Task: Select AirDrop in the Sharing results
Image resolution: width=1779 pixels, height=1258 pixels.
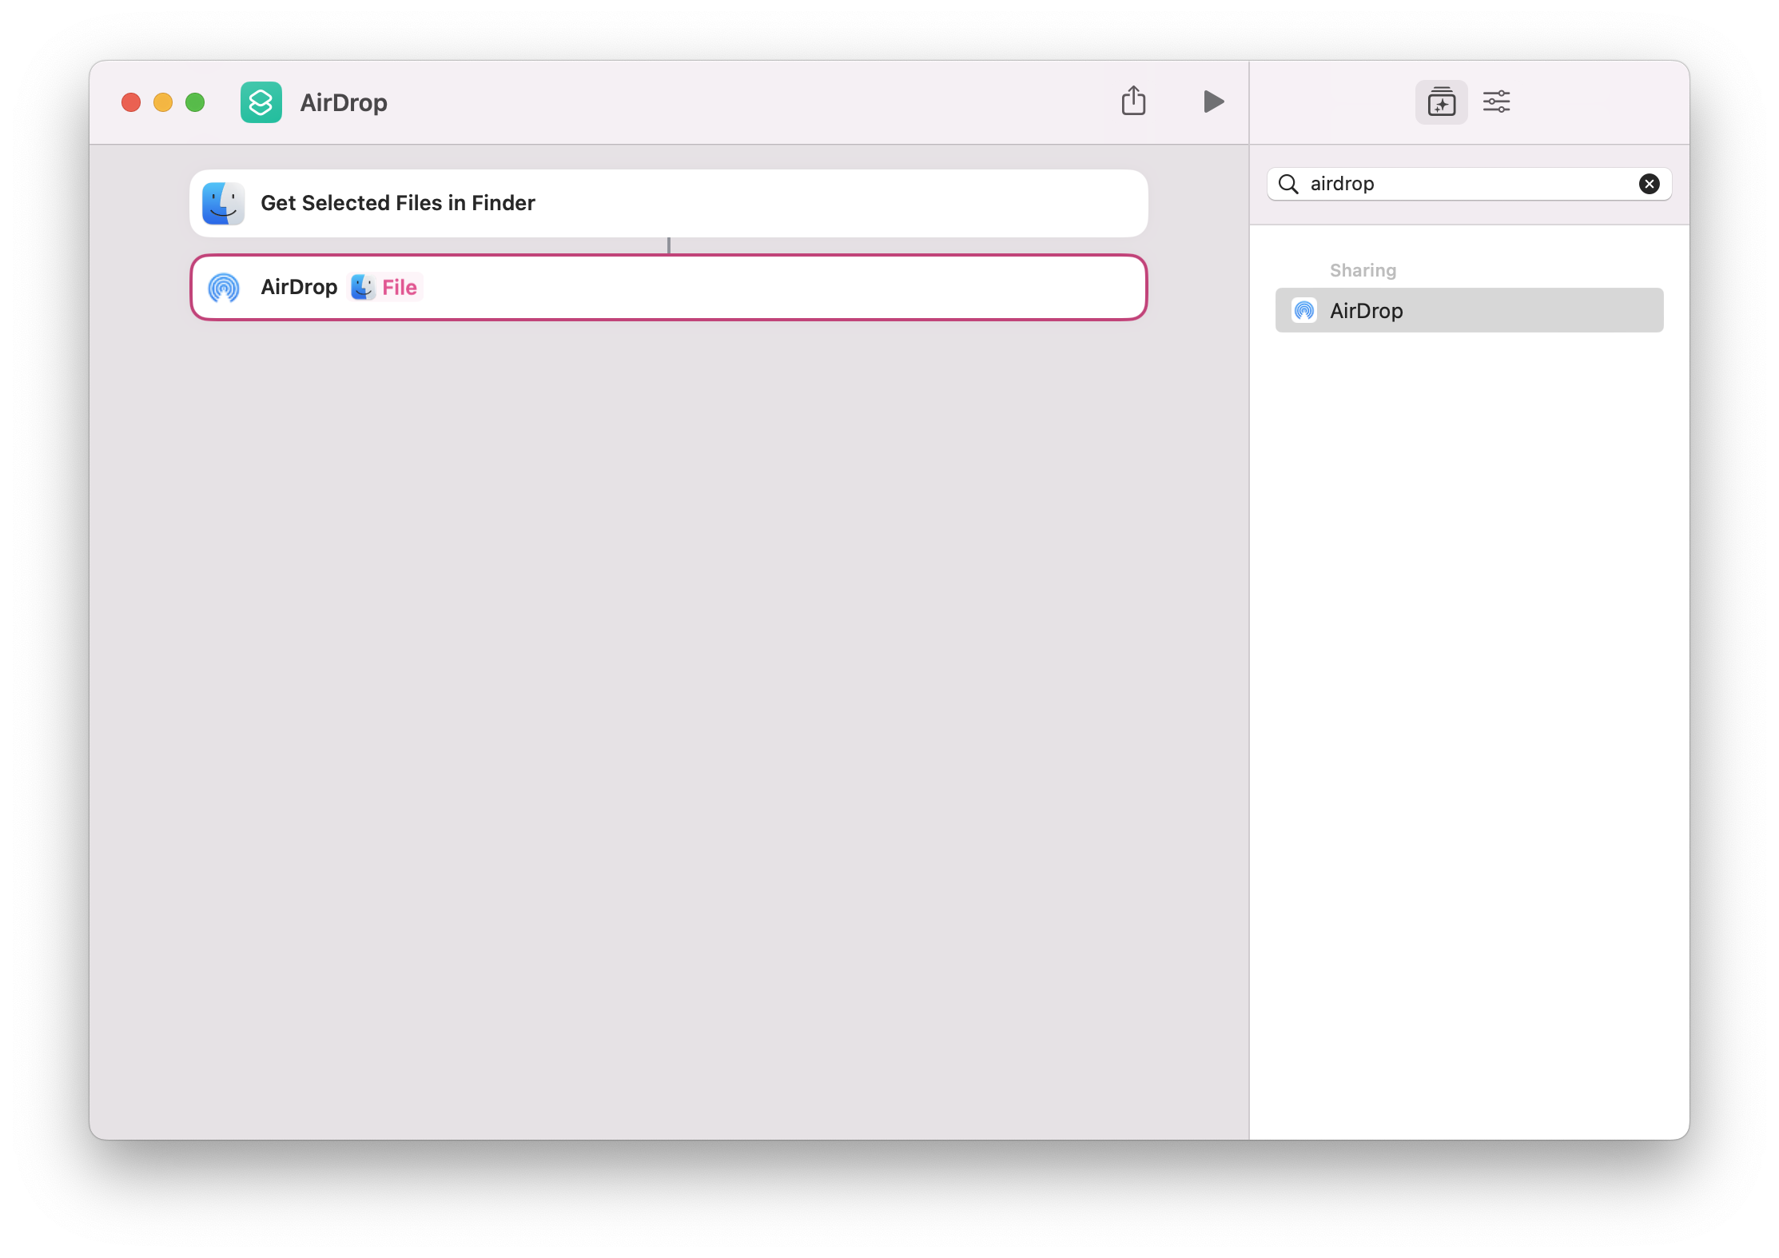Action: pos(1469,310)
